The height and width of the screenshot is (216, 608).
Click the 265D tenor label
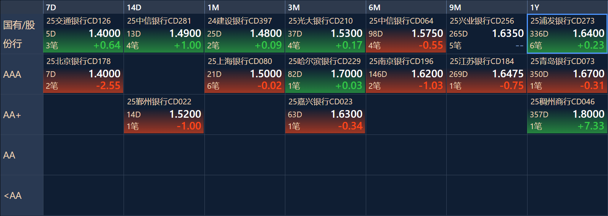458,34
